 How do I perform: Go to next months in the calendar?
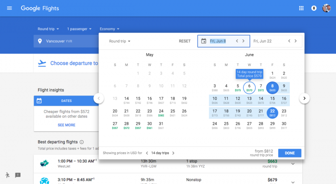tap(304, 98)
